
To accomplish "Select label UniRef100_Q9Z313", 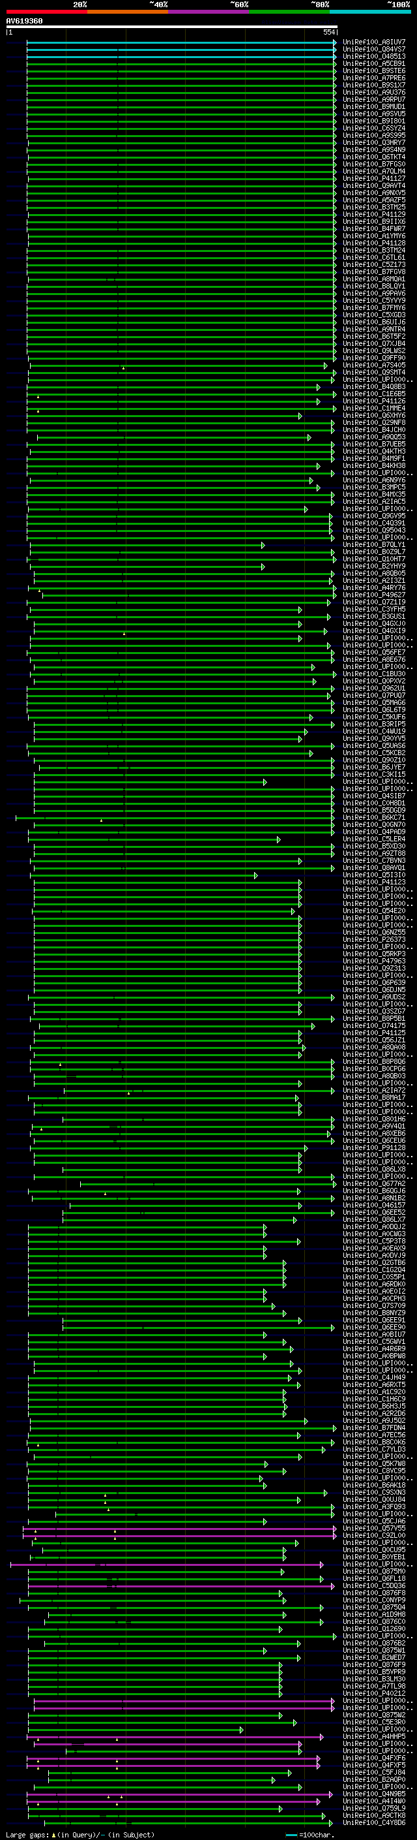I will click(373, 968).
